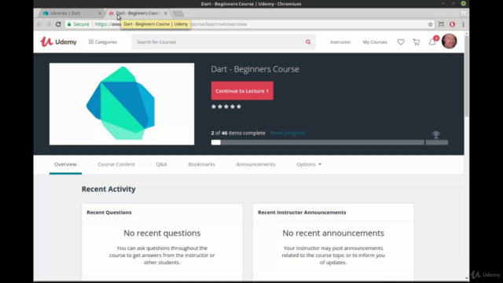Open the user profile avatar

(x=449, y=41)
